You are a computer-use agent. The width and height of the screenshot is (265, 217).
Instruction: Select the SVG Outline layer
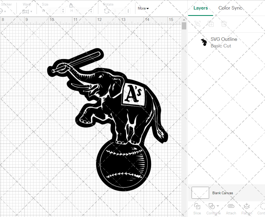pos(224,42)
